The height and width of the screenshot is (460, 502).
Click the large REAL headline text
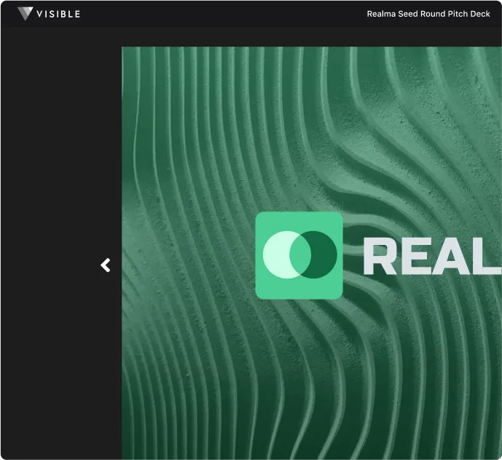pyautogui.click(x=432, y=257)
